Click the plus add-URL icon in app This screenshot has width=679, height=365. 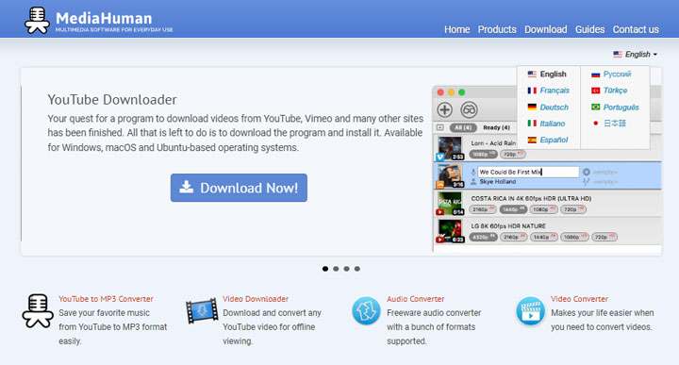click(445, 109)
